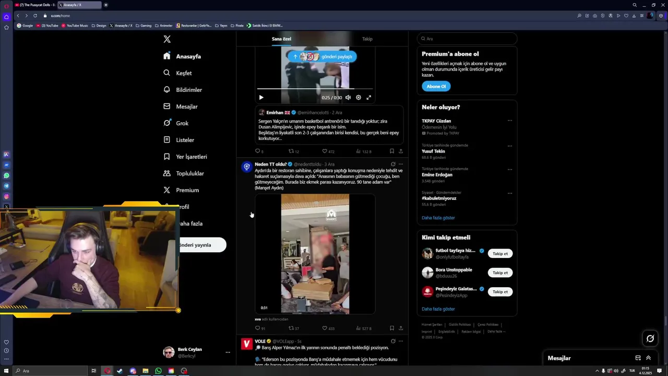This screenshot has height=376, width=668.
Task: Bookmark the post with 472 likes
Action: coord(392,151)
